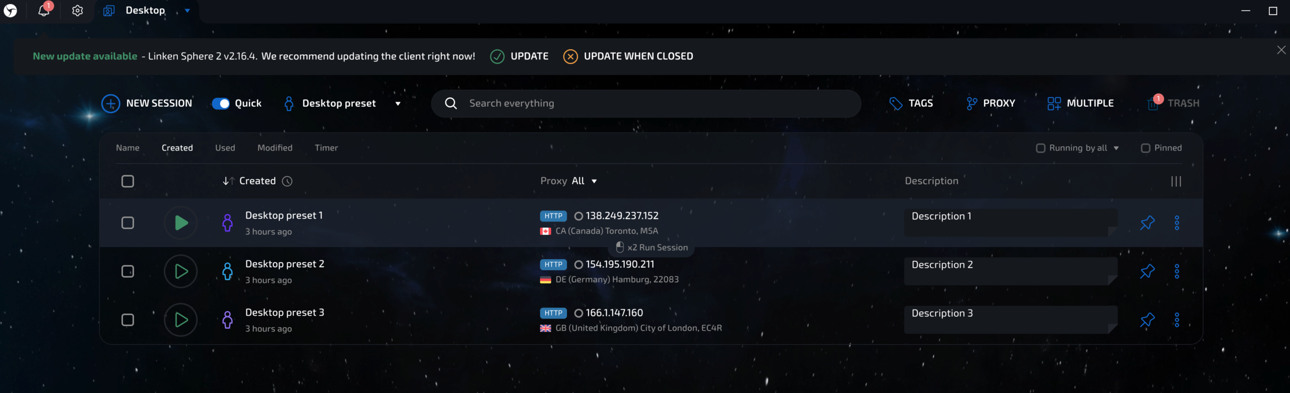Open the Proxy manager

pos(991,103)
